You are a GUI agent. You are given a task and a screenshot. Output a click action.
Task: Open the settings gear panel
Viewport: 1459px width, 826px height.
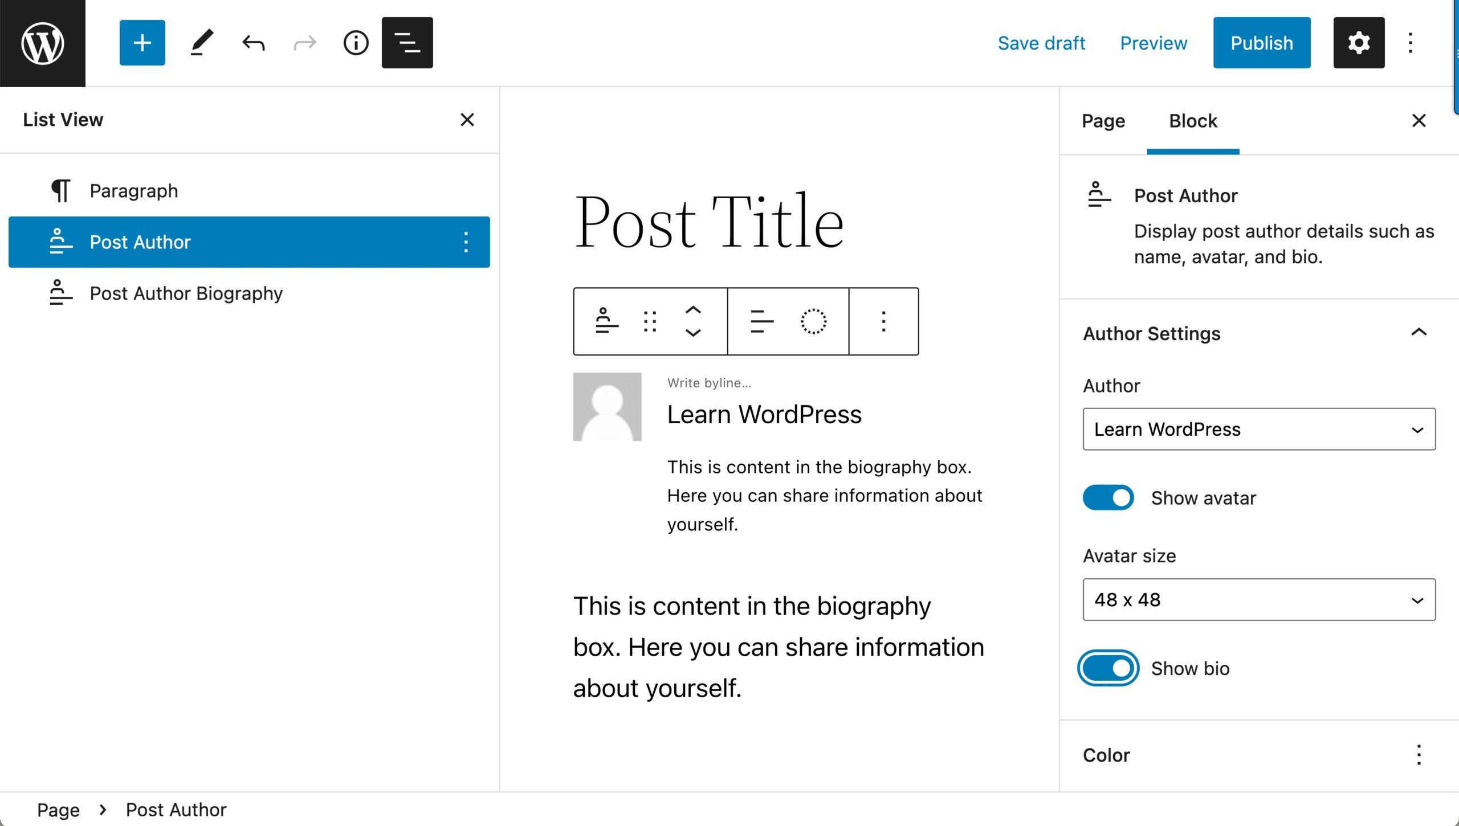point(1358,43)
